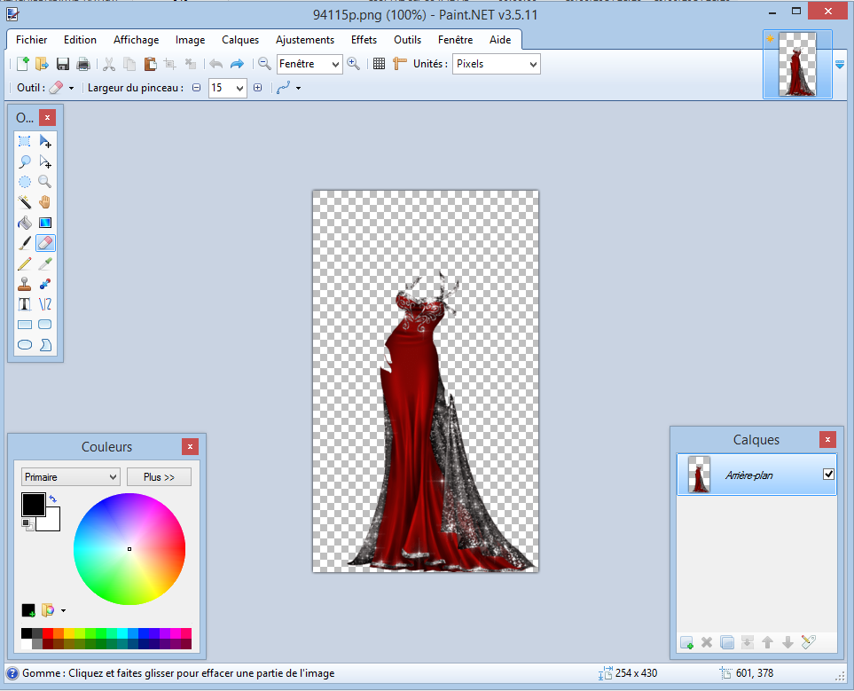Open the Effets menu

[364, 40]
